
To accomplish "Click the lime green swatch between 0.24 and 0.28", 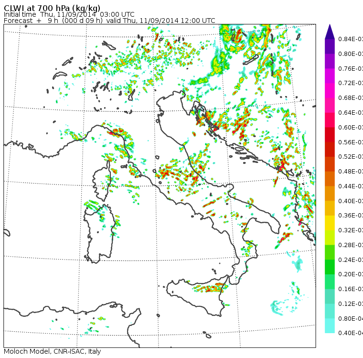I will 330,252.
